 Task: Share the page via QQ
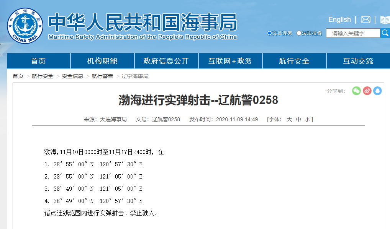click(x=377, y=91)
